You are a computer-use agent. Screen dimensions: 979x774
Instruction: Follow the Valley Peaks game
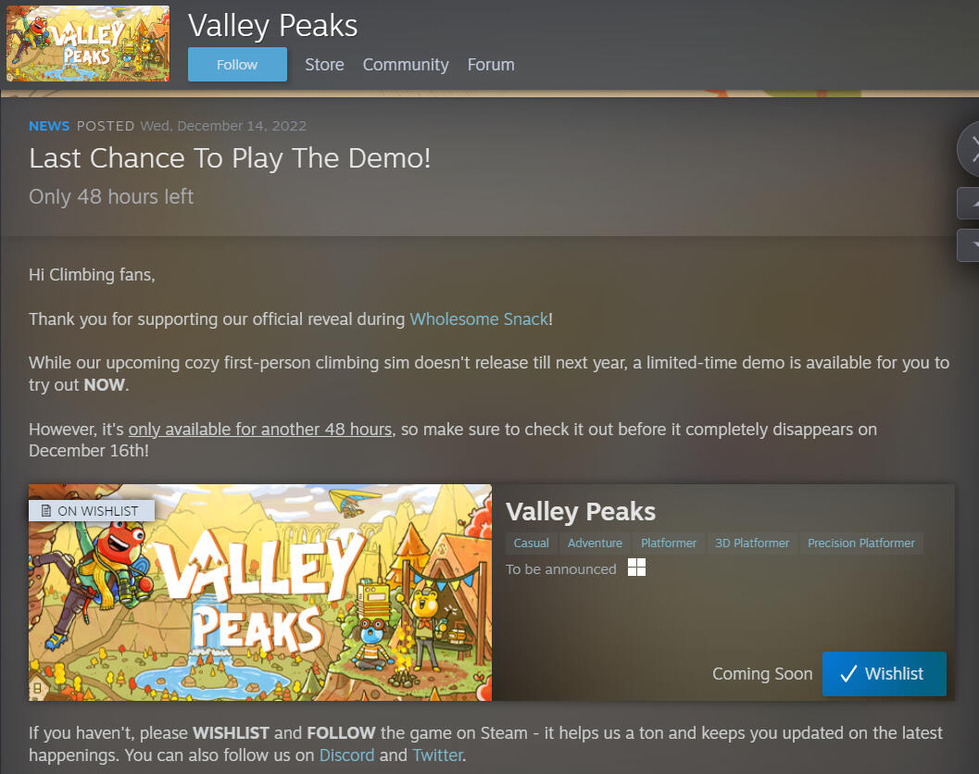tap(237, 64)
